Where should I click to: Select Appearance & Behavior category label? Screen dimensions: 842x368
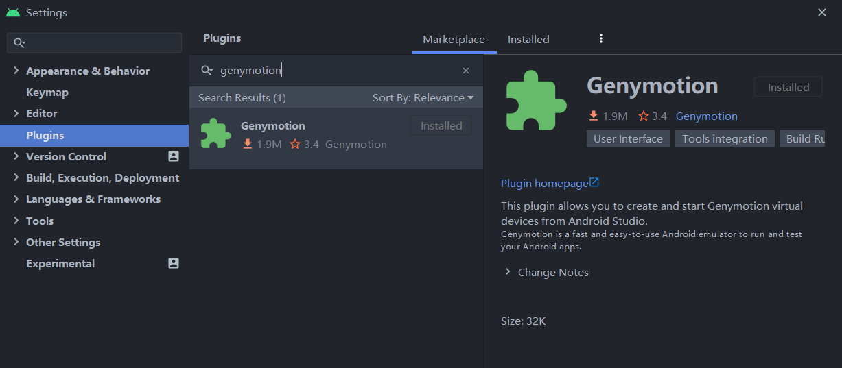(88, 71)
